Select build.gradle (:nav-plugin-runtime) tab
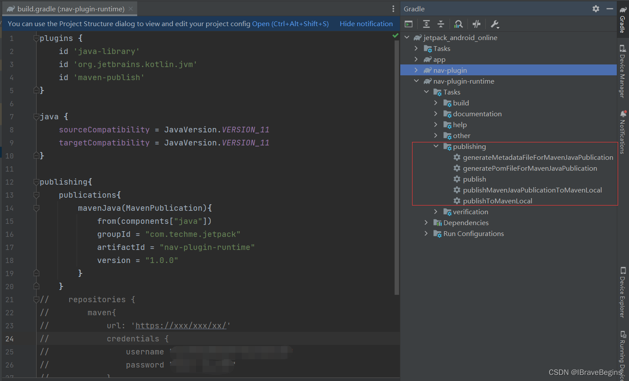The image size is (629, 381). click(71, 9)
